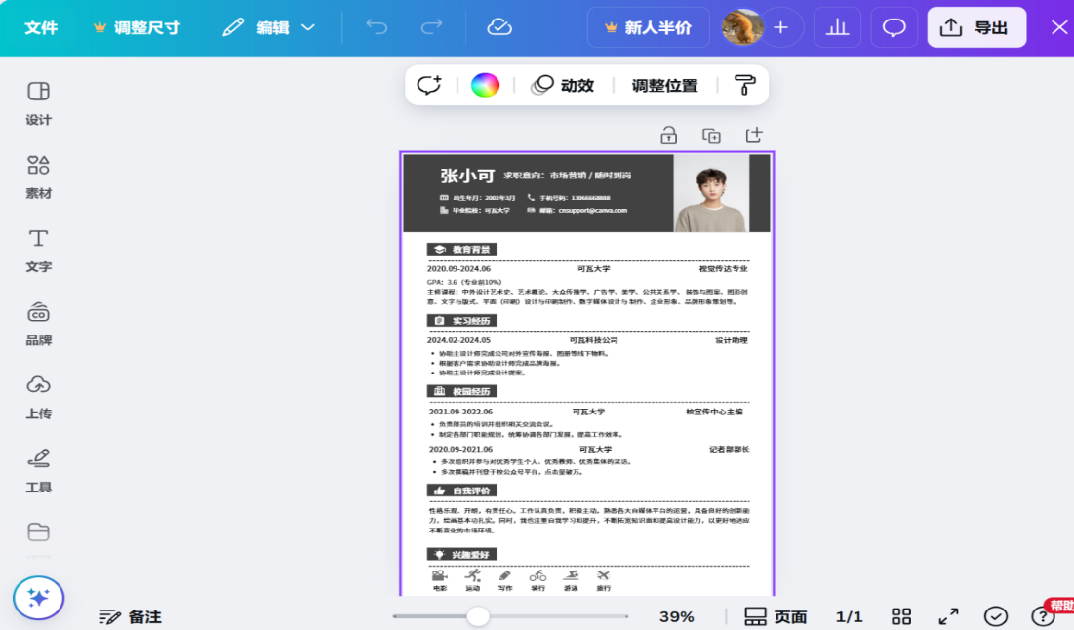
Task: Select the resume portrait photo
Action: (x=711, y=193)
